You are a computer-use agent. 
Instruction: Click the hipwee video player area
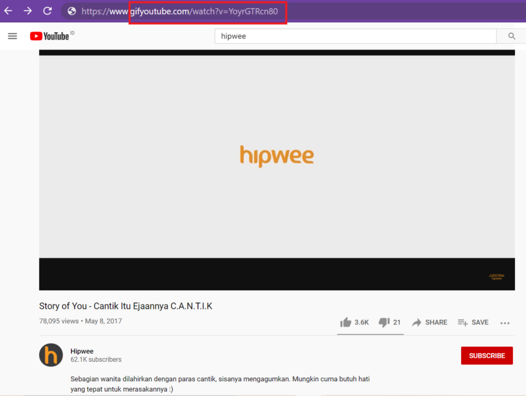(x=277, y=170)
